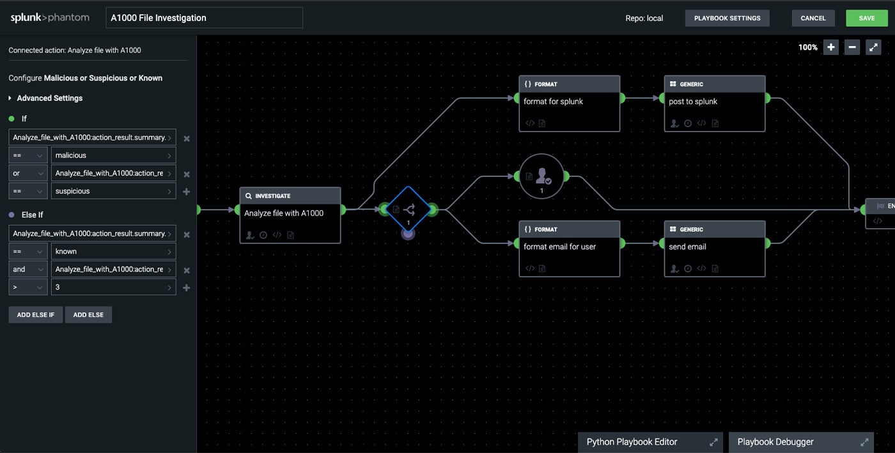Click the INVESTIGATE block header

[290, 196]
